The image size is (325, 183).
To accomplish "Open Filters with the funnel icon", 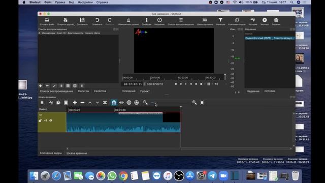I will [220, 20].
